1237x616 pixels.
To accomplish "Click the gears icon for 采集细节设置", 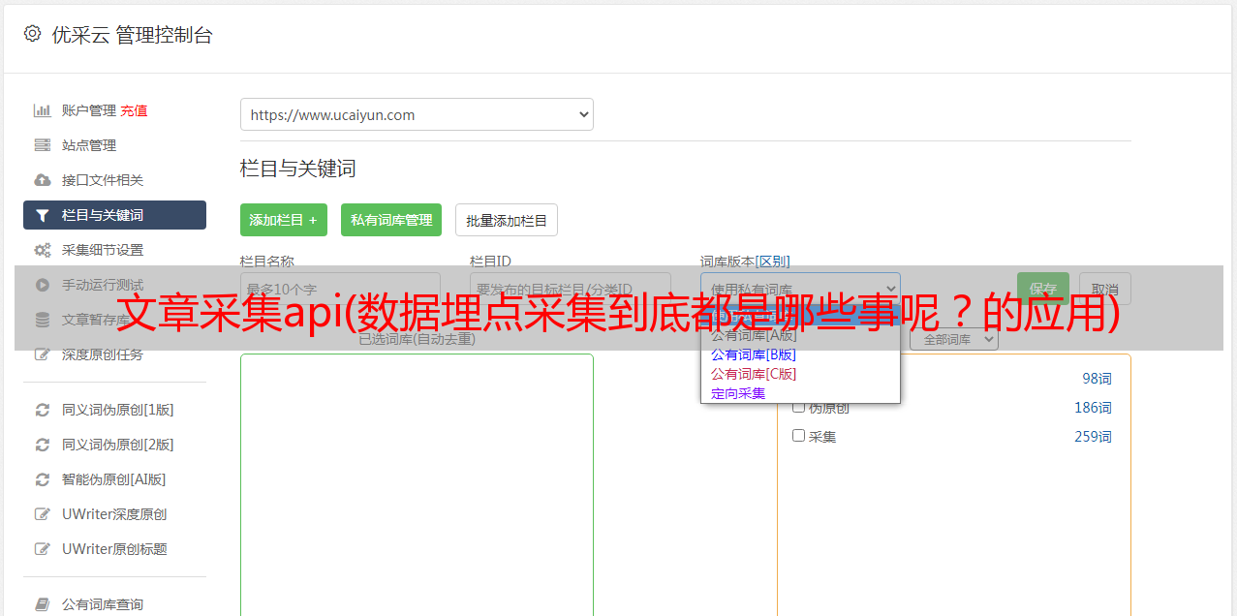I will [42, 250].
